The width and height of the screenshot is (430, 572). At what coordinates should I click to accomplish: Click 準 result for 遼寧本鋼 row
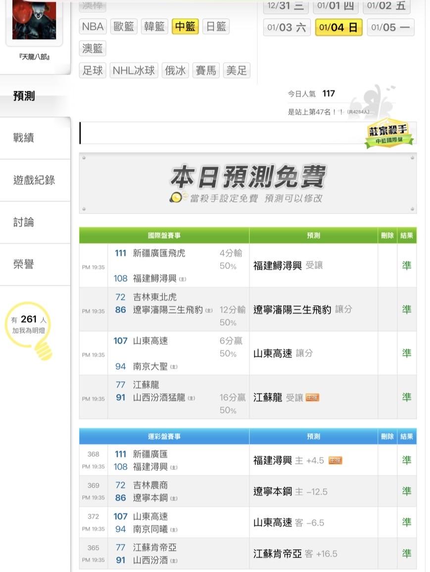(407, 491)
